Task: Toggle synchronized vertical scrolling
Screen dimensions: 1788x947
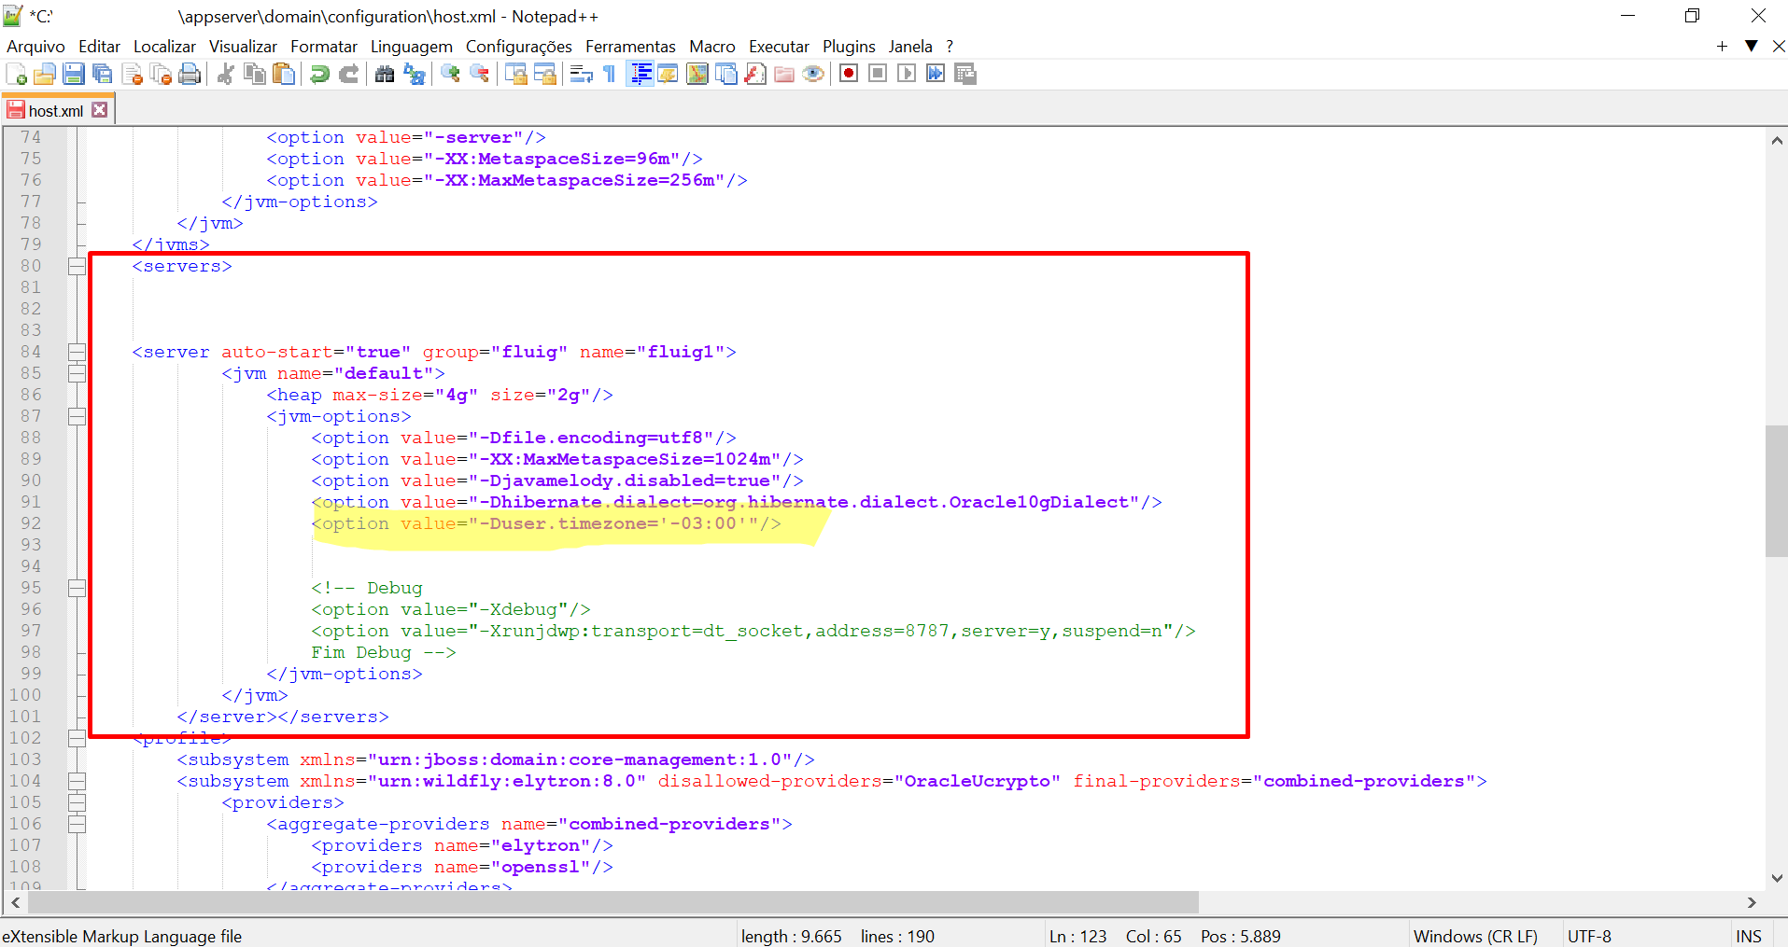Action: [x=515, y=74]
